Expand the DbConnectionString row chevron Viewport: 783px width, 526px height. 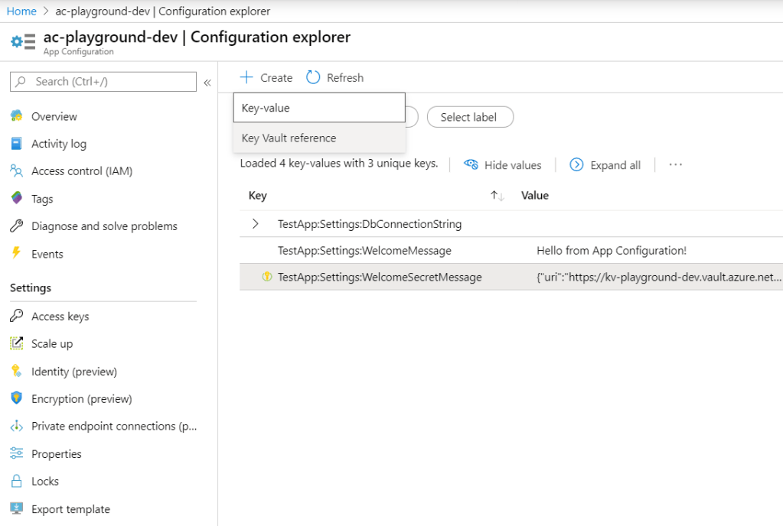(256, 224)
